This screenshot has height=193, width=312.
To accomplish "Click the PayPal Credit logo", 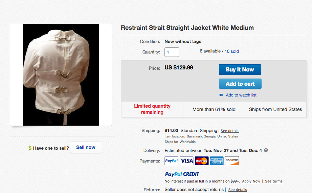I will [x=182, y=174].
